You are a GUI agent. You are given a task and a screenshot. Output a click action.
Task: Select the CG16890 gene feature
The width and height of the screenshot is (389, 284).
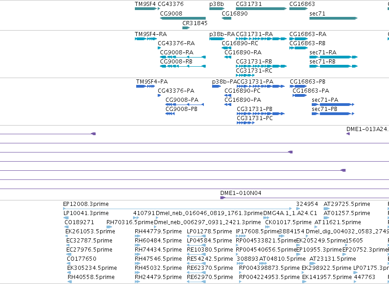click(x=227, y=18)
